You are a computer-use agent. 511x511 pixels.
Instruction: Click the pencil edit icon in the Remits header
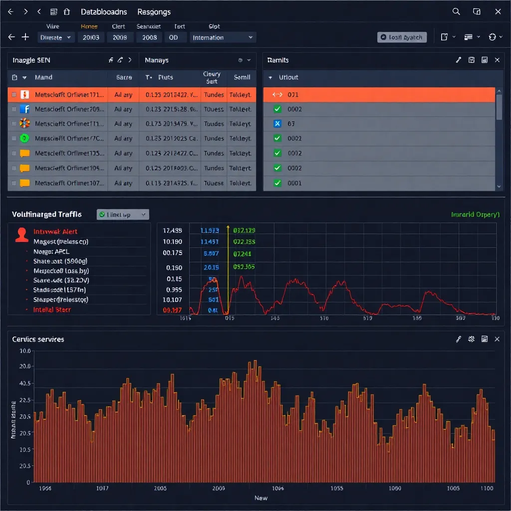point(459,60)
